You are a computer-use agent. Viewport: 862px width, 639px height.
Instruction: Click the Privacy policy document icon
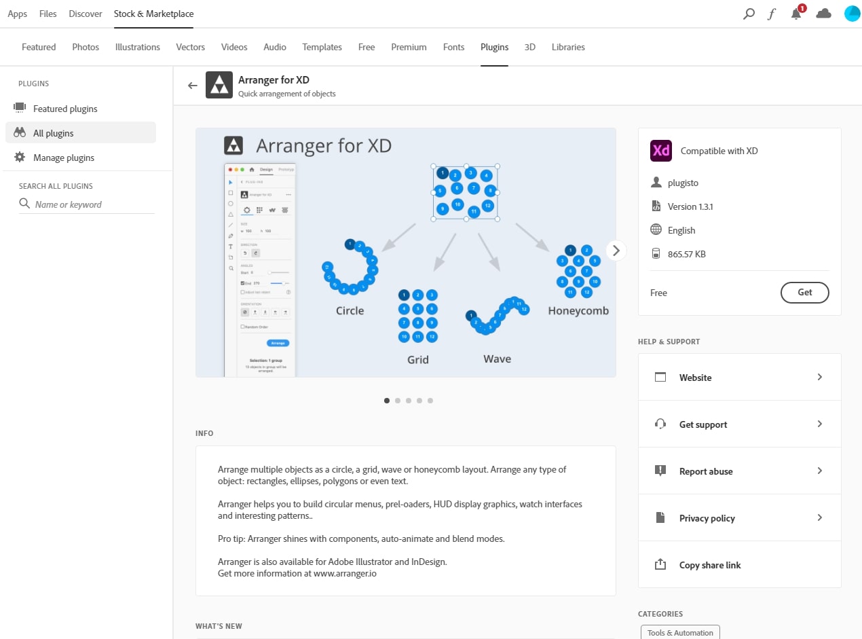pyautogui.click(x=660, y=517)
